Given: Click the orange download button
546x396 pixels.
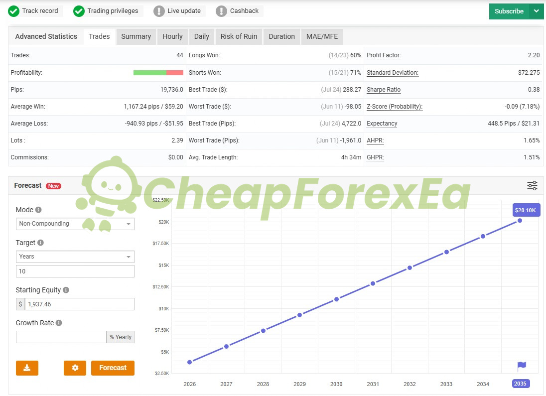Looking at the screenshot, I should click(x=27, y=368).
